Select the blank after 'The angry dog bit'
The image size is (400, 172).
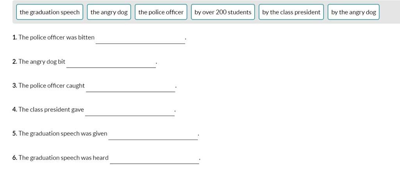point(111,63)
